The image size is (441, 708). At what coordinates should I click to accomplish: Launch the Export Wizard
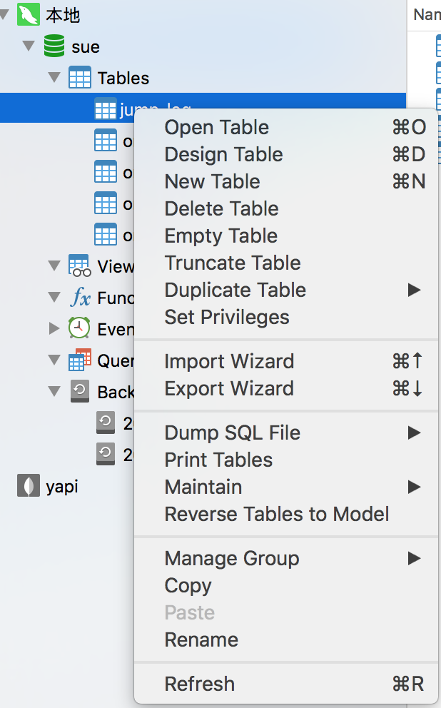[229, 389]
